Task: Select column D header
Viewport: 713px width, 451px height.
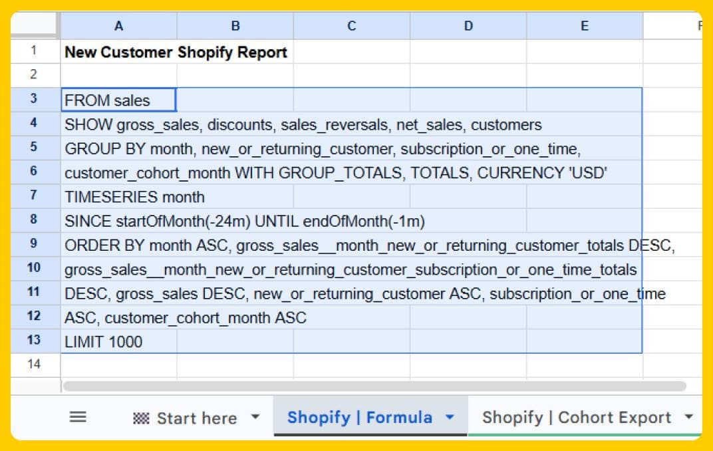Action: tap(468, 26)
